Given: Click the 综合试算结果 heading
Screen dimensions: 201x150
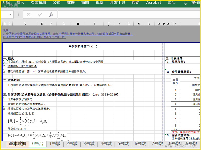Looking at the screenshot, I should [x=181, y=135].
